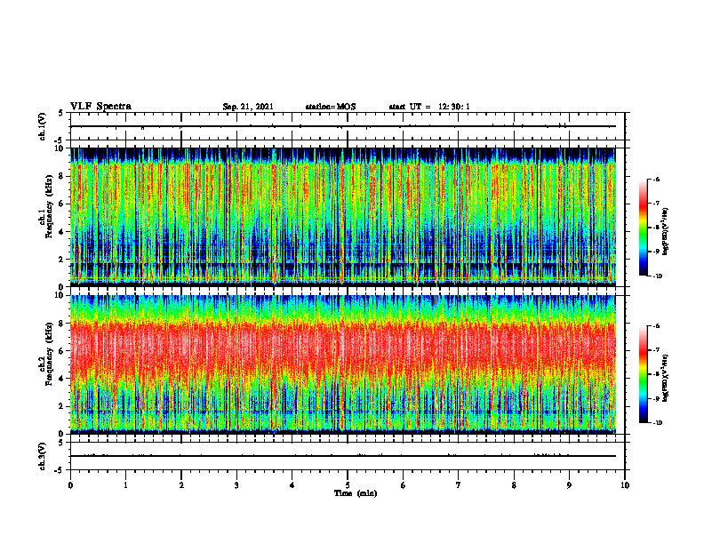This screenshot has width=704, height=544.
Task: Click the ch.1 color bar log(PSD) label
Action: point(666,231)
